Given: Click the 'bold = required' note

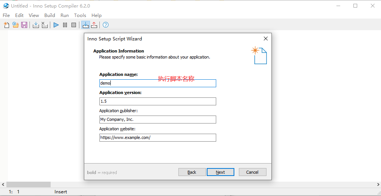Looking at the screenshot, I should [x=102, y=173].
